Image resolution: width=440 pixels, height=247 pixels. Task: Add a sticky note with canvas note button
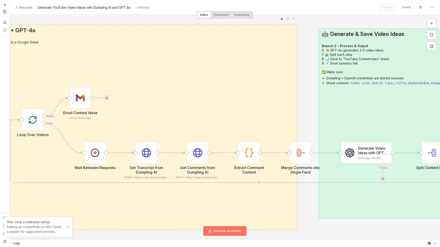432,35
